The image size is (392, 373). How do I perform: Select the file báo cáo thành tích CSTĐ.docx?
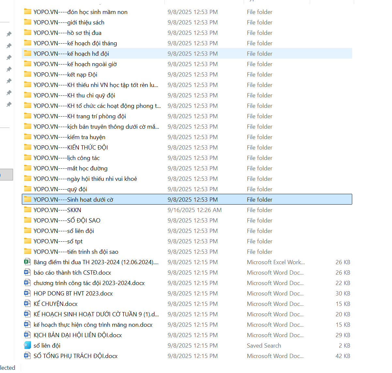point(72,273)
